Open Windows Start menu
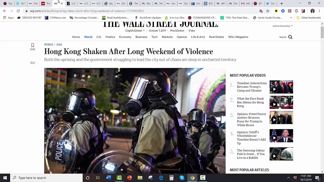Screen dimensions: 324x182 pyautogui.click(x=5, y=178)
